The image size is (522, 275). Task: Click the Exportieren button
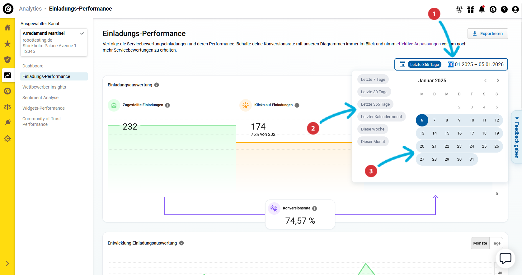487,34
